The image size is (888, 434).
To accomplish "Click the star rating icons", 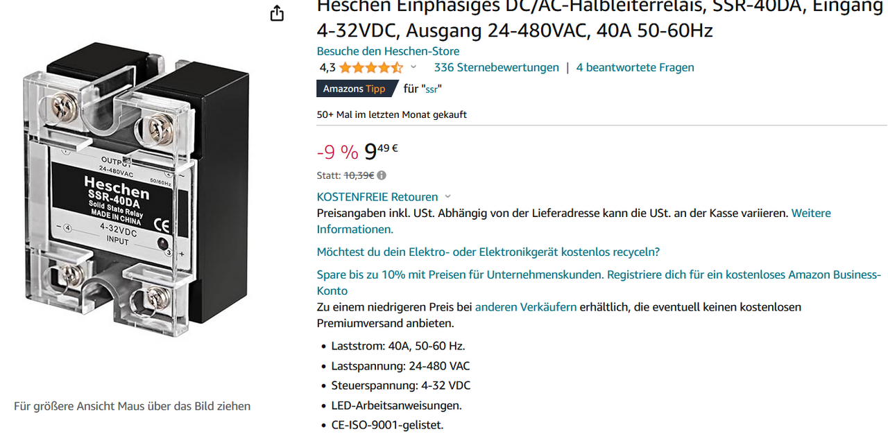I will [x=370, y=68].
